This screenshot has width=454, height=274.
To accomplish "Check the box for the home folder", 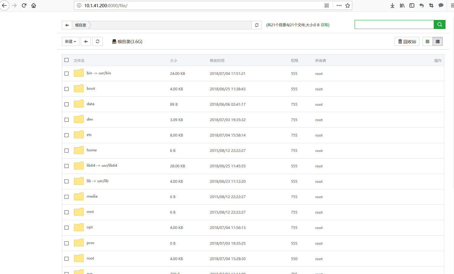I will tap(67, 150).
